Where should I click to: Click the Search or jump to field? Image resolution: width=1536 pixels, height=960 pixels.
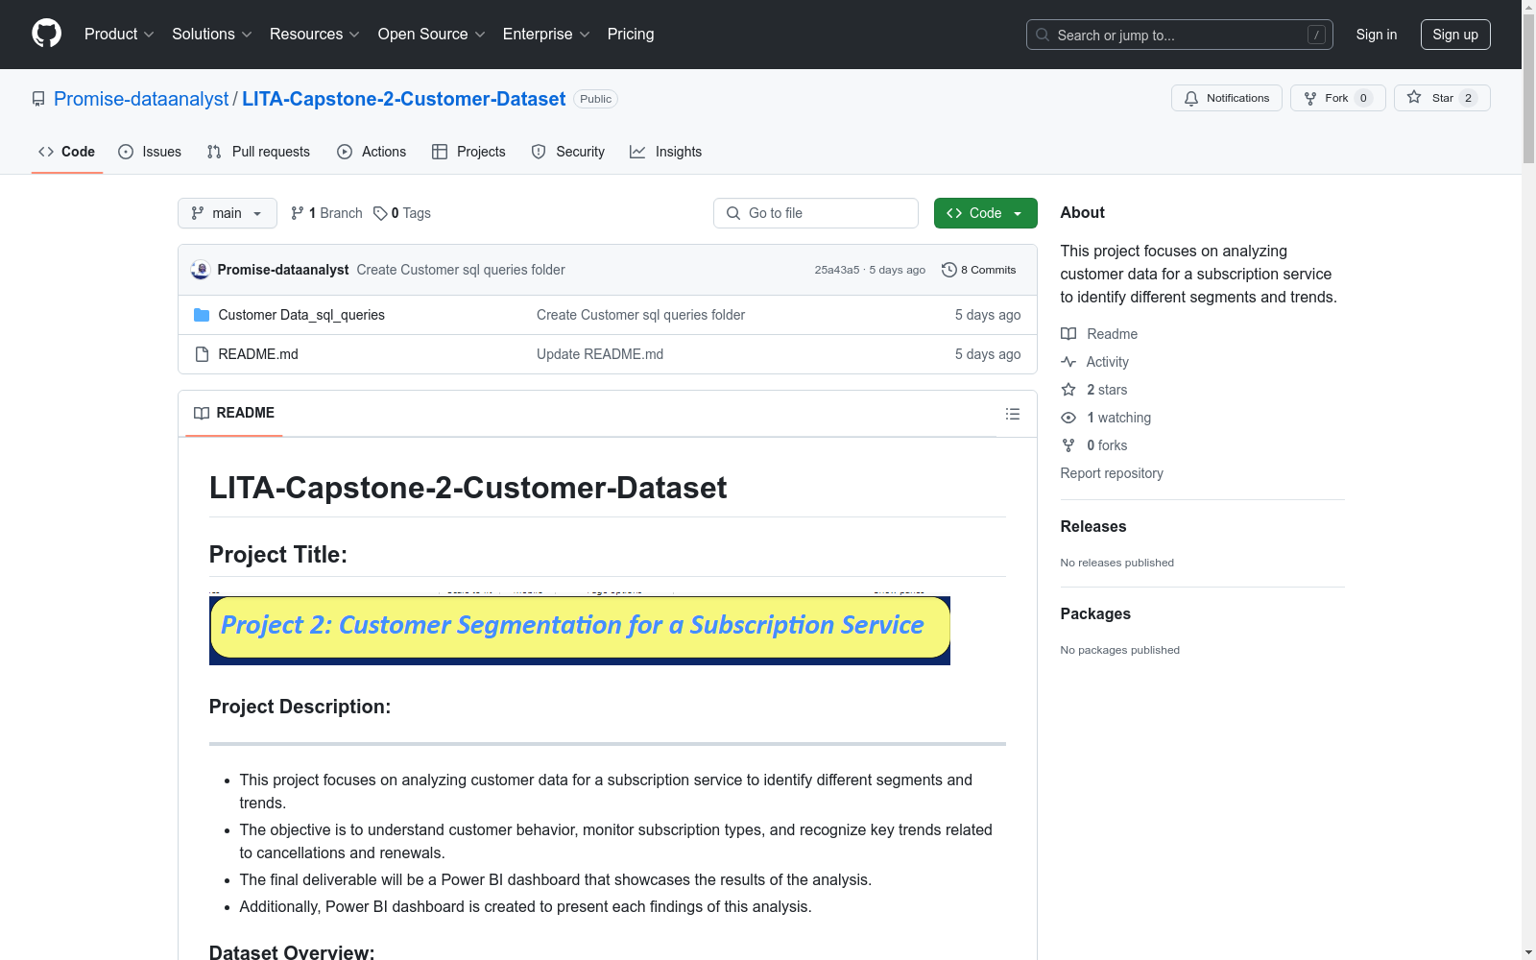[1180, 35]
